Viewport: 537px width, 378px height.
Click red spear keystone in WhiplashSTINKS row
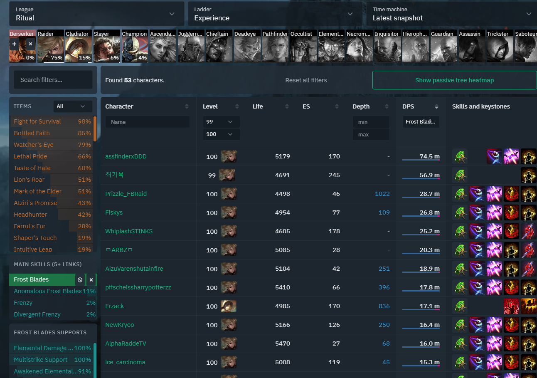[x=528, y=231]
